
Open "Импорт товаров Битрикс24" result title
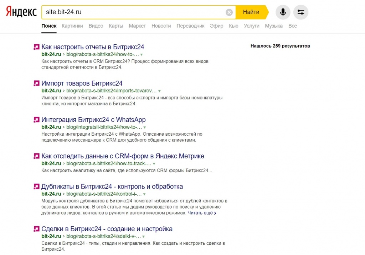click(x=82, y=83)
